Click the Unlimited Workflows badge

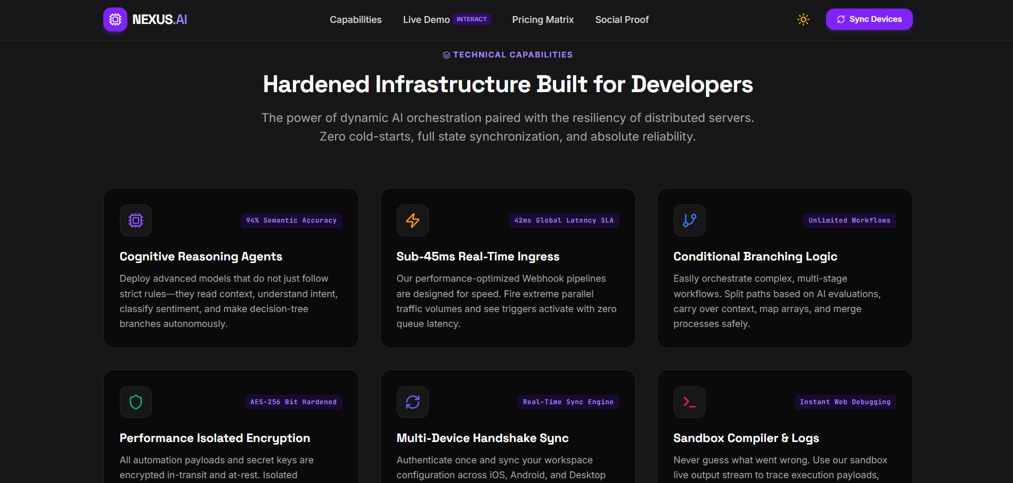click(849, 220)
